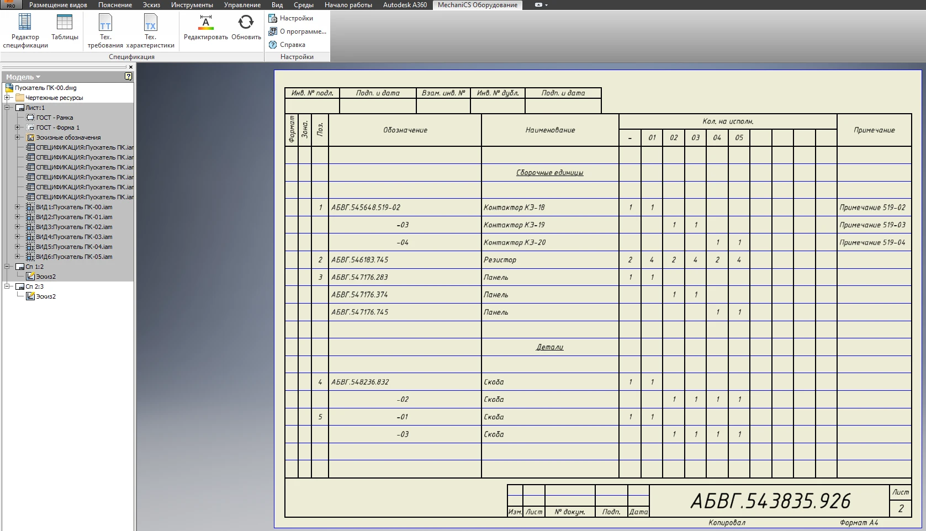This screenshot has height=531, width=926.
Task: Select Эскиз2 under Сп 2:3
Action: (45, 296)
